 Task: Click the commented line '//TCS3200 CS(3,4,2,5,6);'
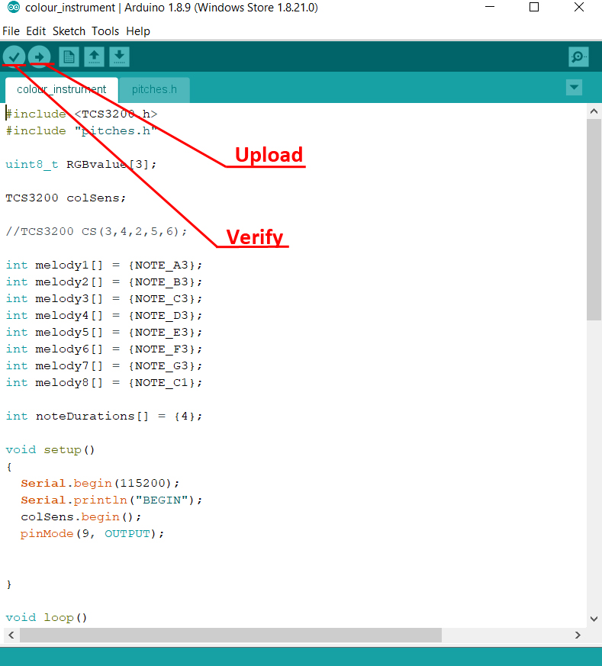tap(96, 231)
